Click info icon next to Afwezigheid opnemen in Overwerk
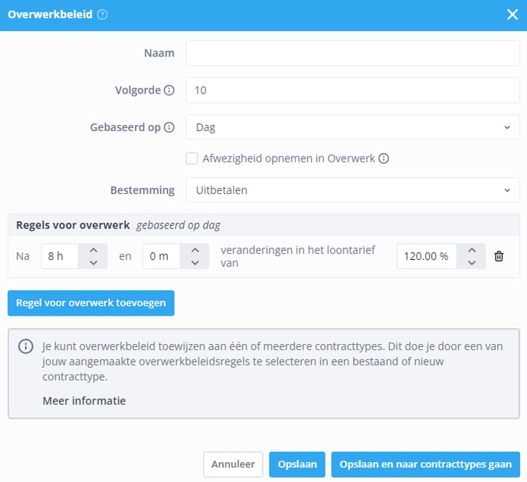Image resolution: width=527 pixels, height=482 pixels. [x=384, y=159]
